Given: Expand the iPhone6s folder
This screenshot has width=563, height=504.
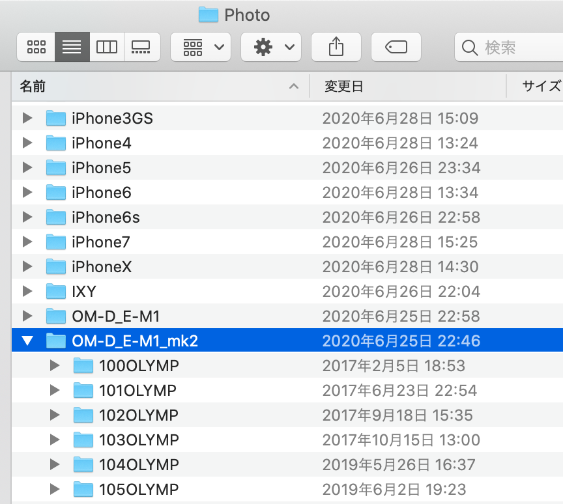Looking at the screenshot, I should (27, 217).
